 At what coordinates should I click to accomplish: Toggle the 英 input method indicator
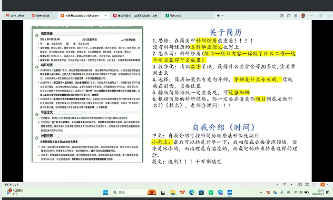[x=288, y=192]
